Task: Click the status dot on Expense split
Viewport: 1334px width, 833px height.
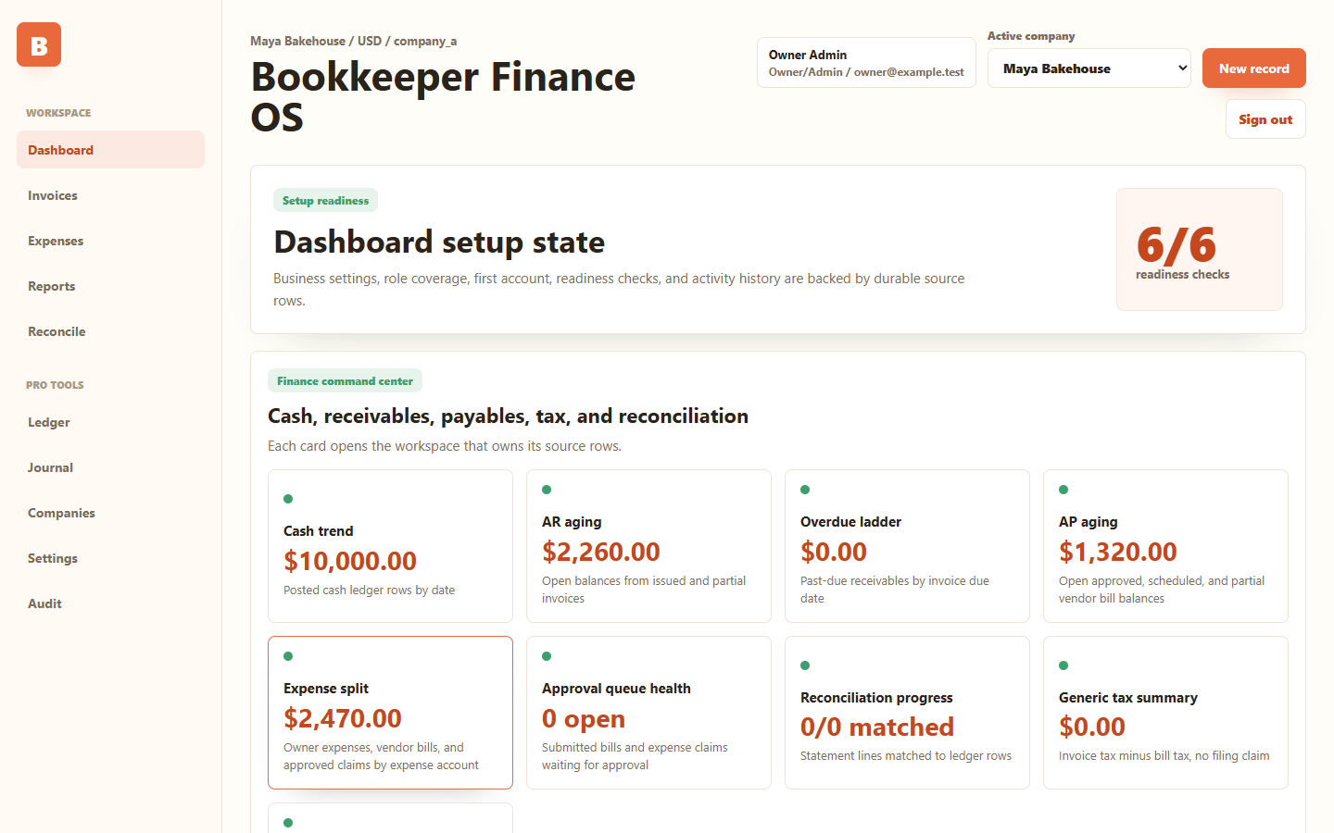Action: [288, 656]
